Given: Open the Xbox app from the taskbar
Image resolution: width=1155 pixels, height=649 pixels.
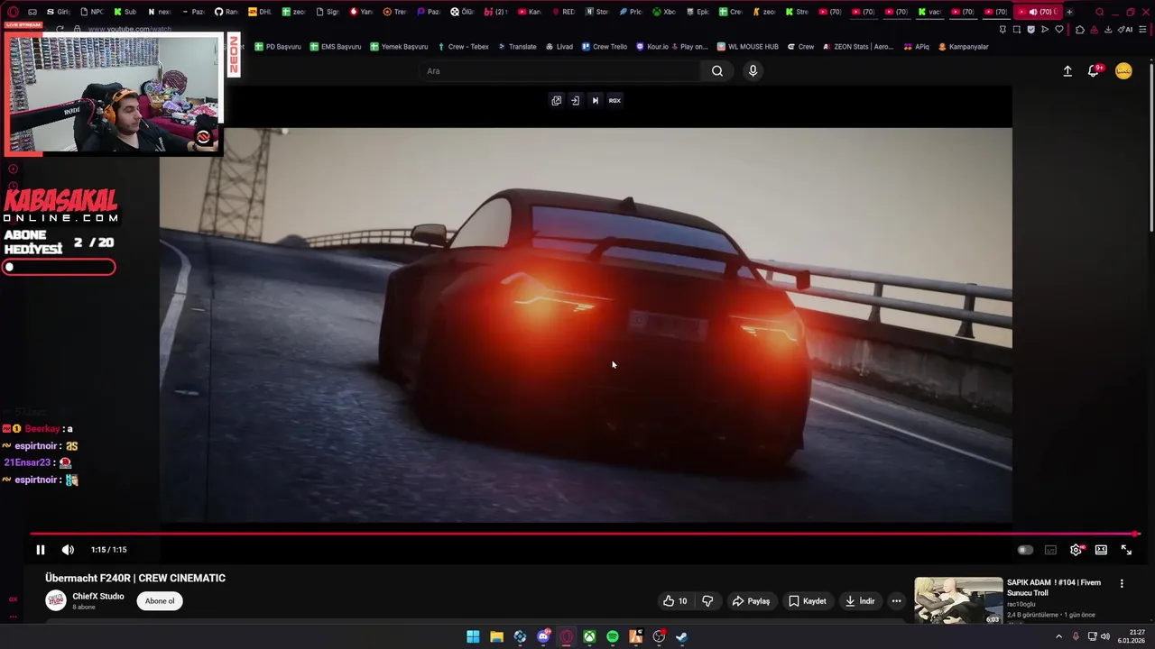Looking at the screenshot, I should pyautogui.click(x=589, y=636).
